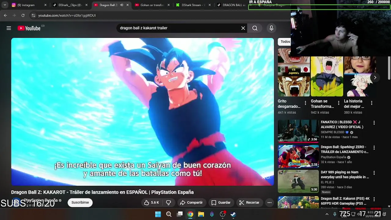The width and height of the screenshot is (391, 220).
Task: Play Sparking ZERO trailer thumbnail
Action: 298,156
